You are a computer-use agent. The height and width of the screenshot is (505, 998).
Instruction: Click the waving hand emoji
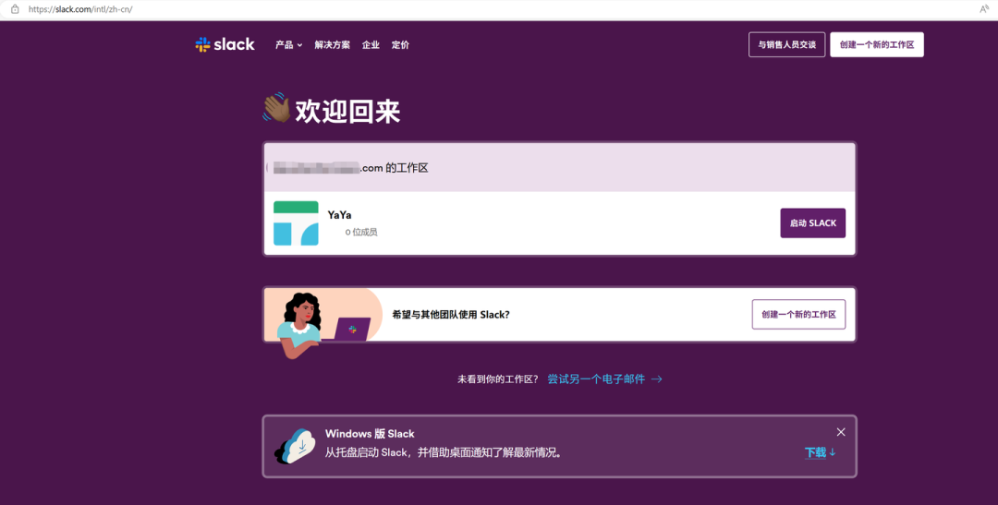pyautogui.click(x=276, y=108)
